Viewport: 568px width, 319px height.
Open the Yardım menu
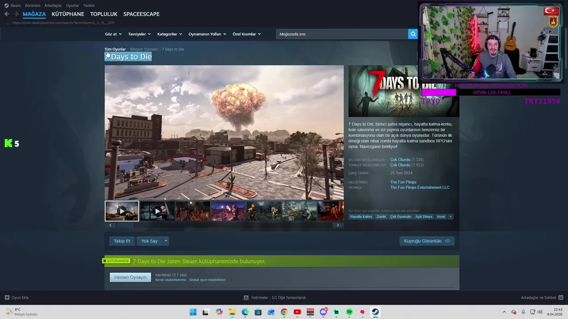(89, 5)
